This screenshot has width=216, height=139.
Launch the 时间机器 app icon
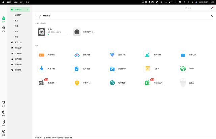[x=112, y=83]
